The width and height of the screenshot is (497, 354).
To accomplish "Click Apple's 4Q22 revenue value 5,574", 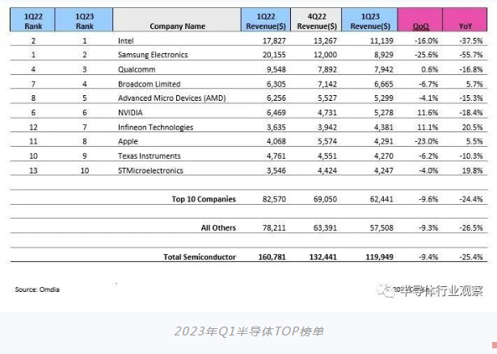I will (327, 141).
